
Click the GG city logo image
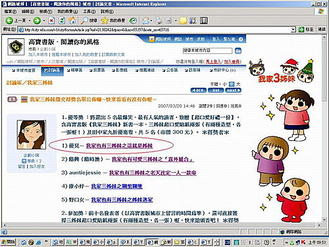(16, 47)
